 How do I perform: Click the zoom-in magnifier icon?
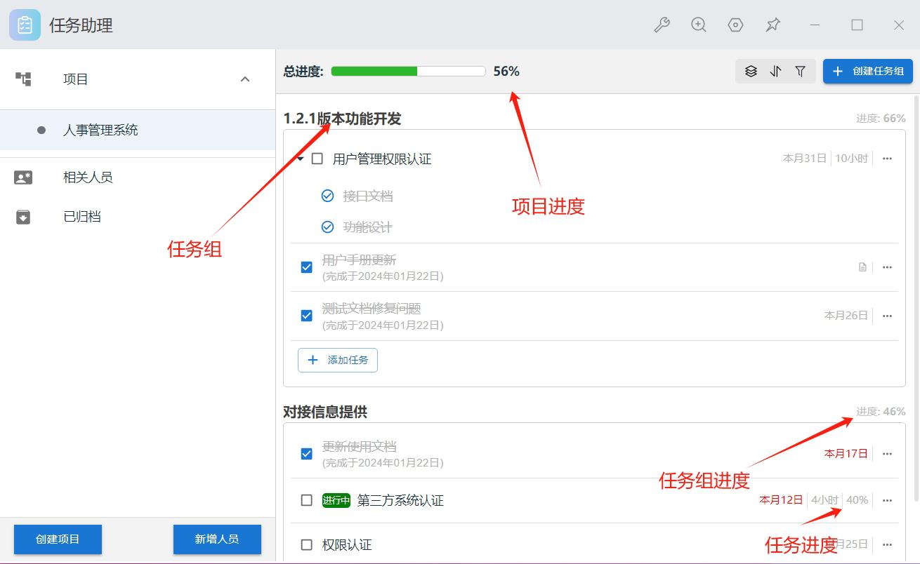[x=699, y=25]
